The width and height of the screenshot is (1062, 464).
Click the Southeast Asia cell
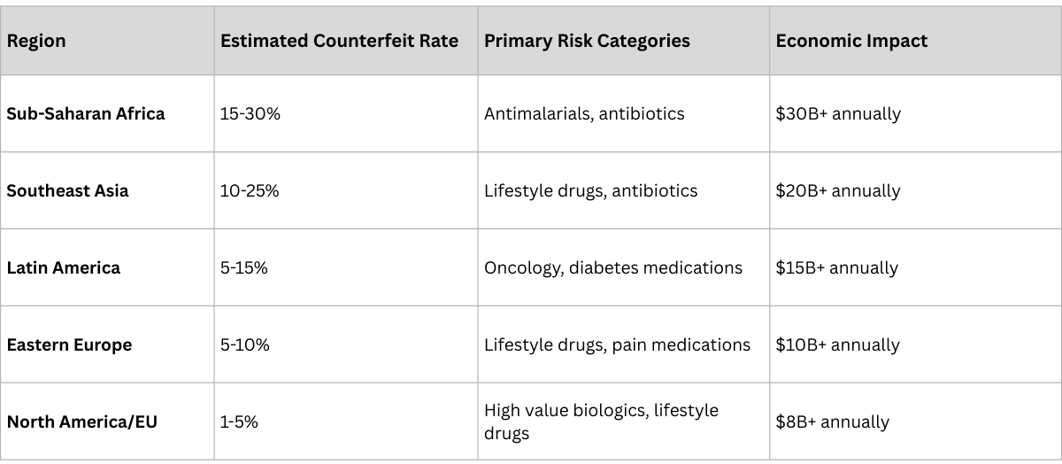[67, 190]
